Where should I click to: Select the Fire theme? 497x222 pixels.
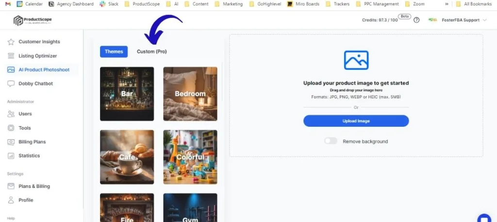tap(127, 208)
